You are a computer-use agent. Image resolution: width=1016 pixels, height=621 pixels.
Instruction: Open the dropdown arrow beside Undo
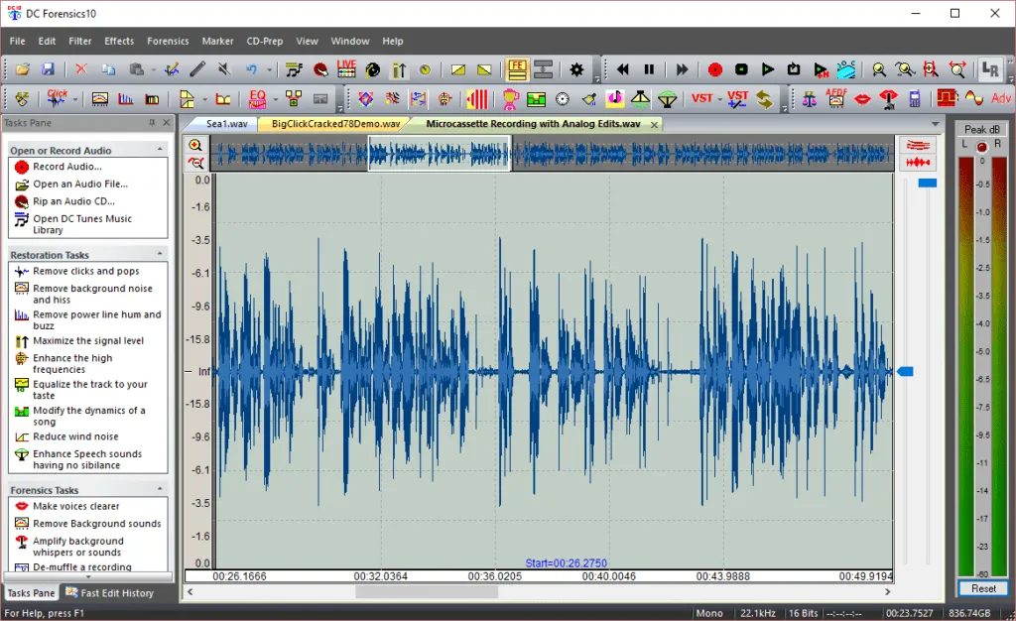270,70
